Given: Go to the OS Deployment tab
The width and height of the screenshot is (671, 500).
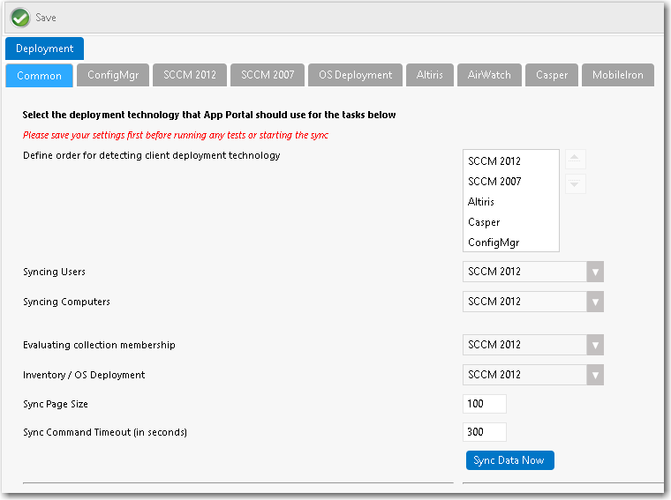Looking at the screenshot, I should tap(355, 75).
